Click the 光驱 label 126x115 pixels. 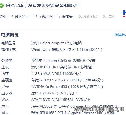[5, 100]
